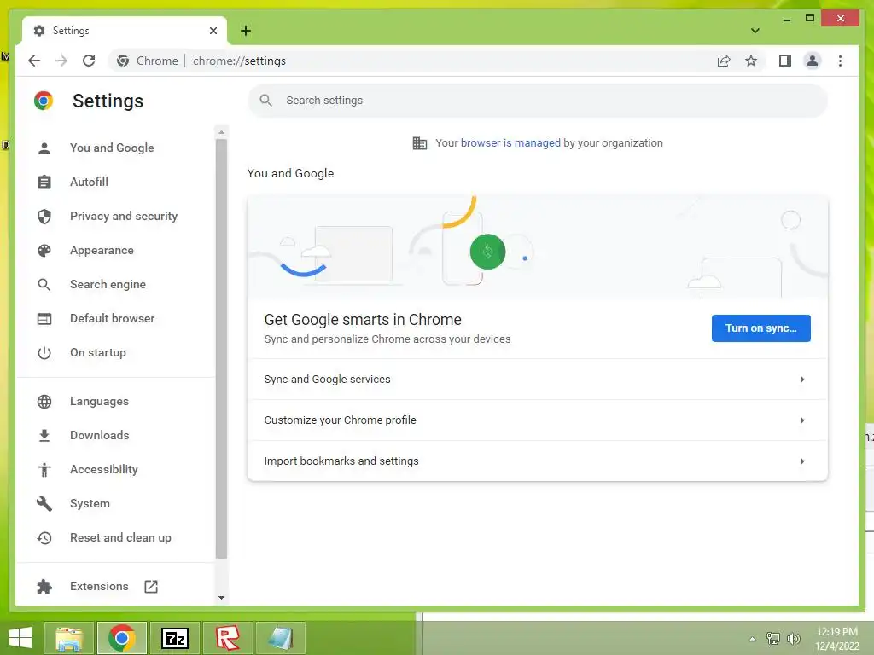Click the network tray icon
The width and height of the screenshot is (874, 655).
click(x=773, y=639)
